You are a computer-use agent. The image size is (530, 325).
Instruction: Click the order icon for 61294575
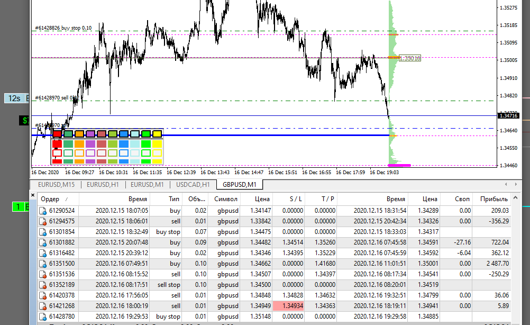pos(43,221)
